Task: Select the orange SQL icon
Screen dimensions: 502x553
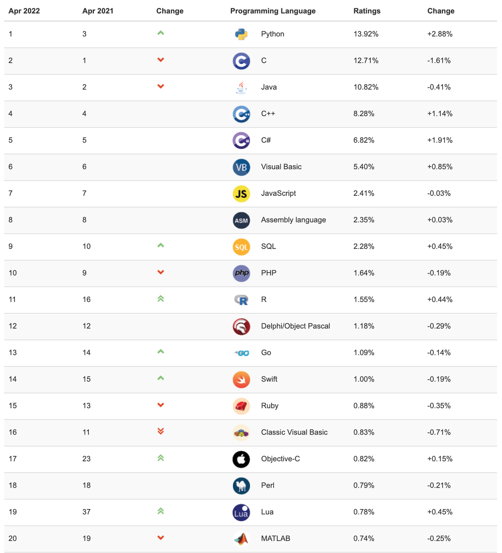Action: tap(241, 247)
